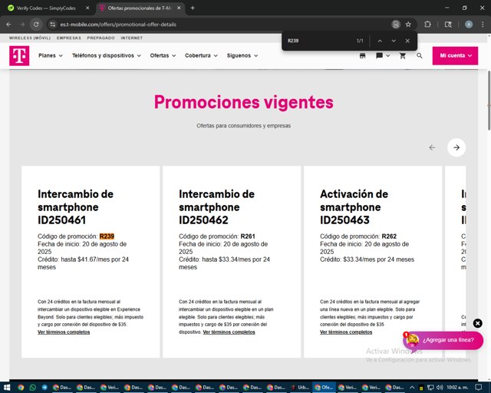The height and width of the screenshot is (393, 491).
Task: Open WIRELESS (MÓVIL) top link
Action: tap(30, 38)
